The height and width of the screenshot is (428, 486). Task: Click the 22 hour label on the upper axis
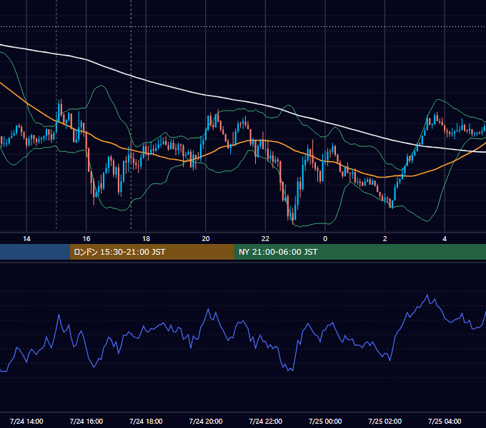coord(265,239)
